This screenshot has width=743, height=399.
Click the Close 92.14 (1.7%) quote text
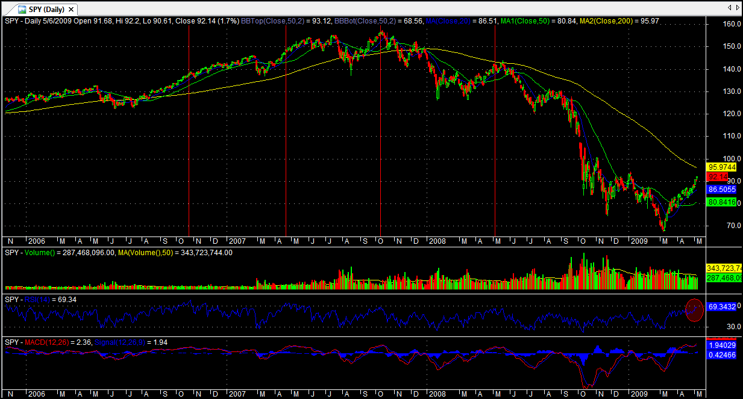[207, 21]
